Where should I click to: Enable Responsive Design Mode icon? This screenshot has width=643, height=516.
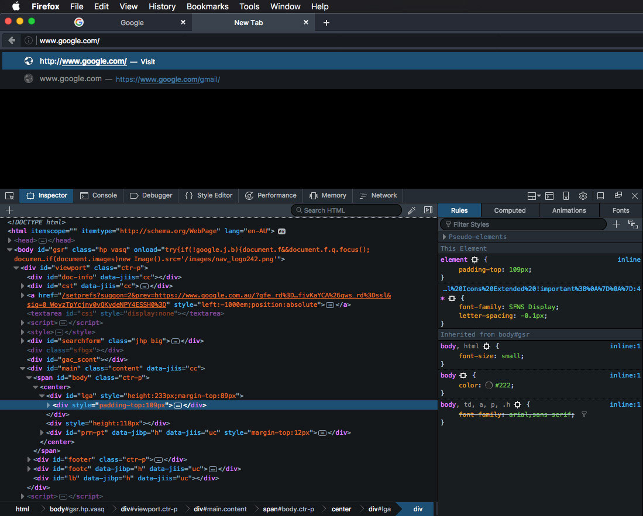(566, 196)
